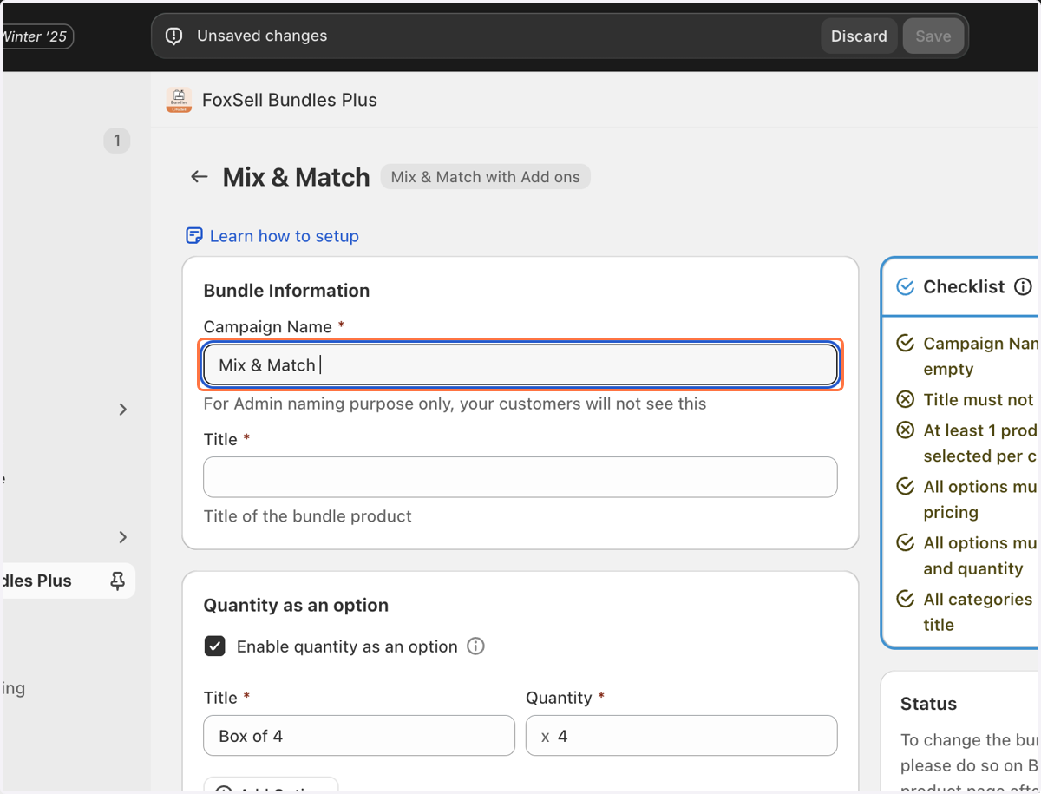Click the empty bundle Title field
This screenshot has width=1041, height=794.
coord(520,477)
